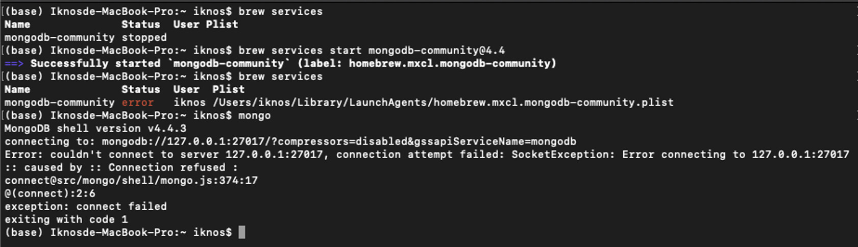This screenshot has height=247, width=858.
Task: Click the second User column header
Action: (186, 90)
